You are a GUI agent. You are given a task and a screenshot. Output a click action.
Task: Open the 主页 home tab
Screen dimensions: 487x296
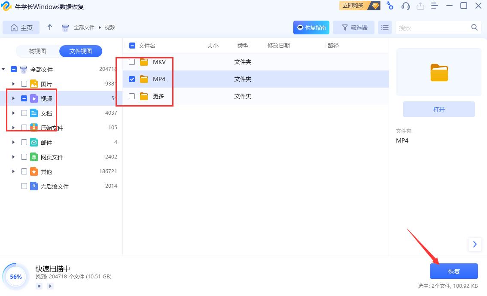pos(21,27)
